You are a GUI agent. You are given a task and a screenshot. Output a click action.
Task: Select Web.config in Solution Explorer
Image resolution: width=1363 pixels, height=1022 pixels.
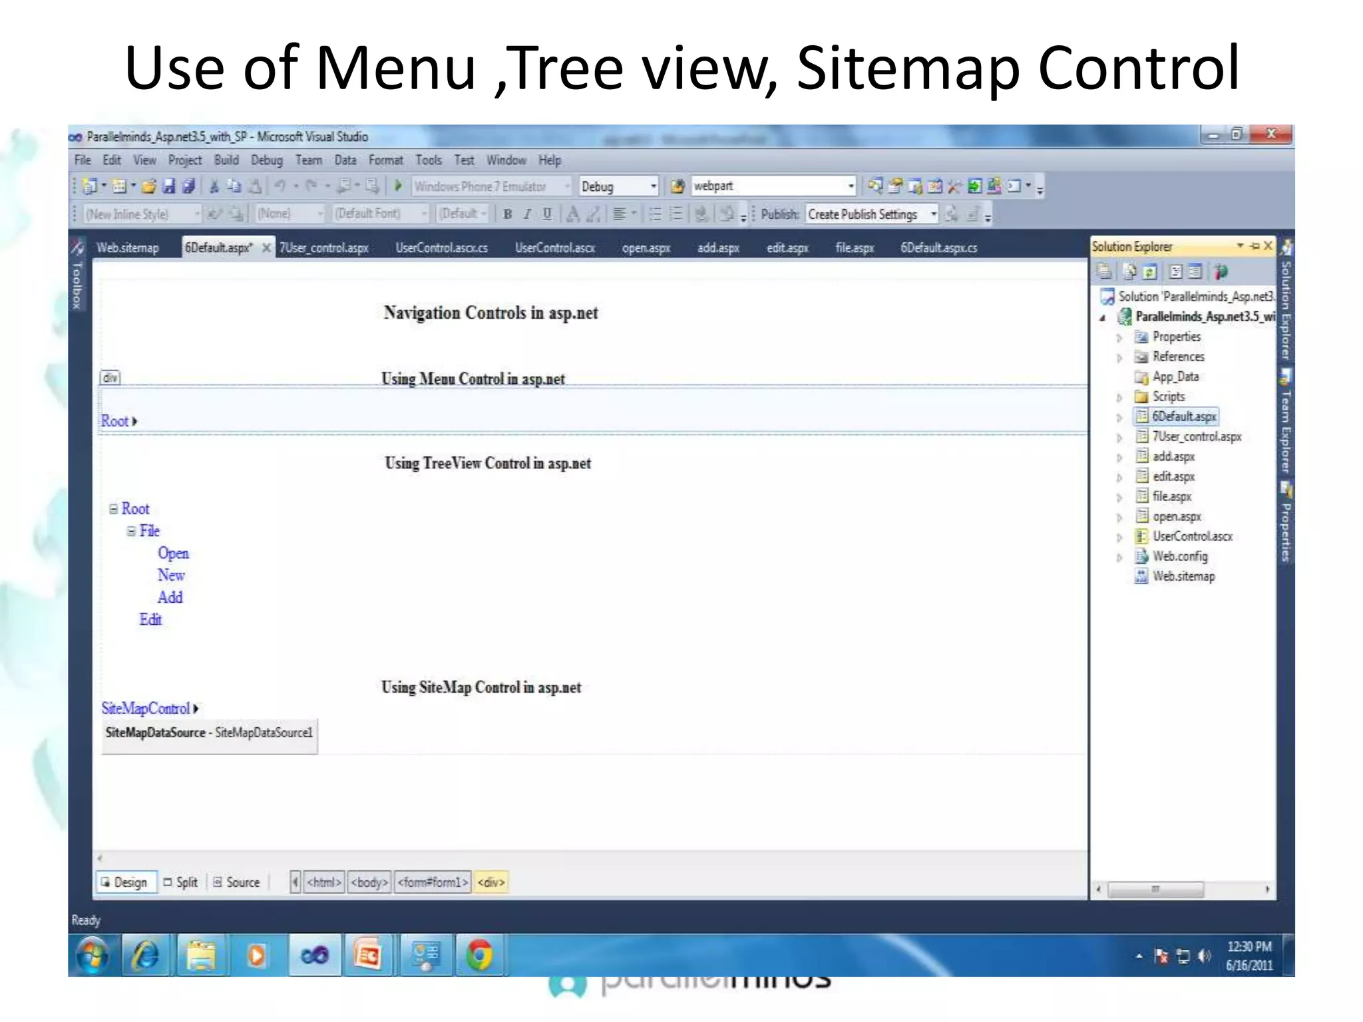(1180, 556)
